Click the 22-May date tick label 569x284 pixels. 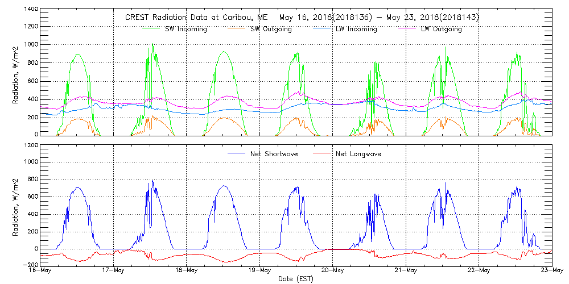click(x=479, y=271)
